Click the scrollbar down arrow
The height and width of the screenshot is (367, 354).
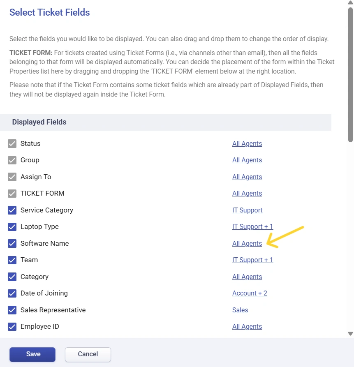350,334
